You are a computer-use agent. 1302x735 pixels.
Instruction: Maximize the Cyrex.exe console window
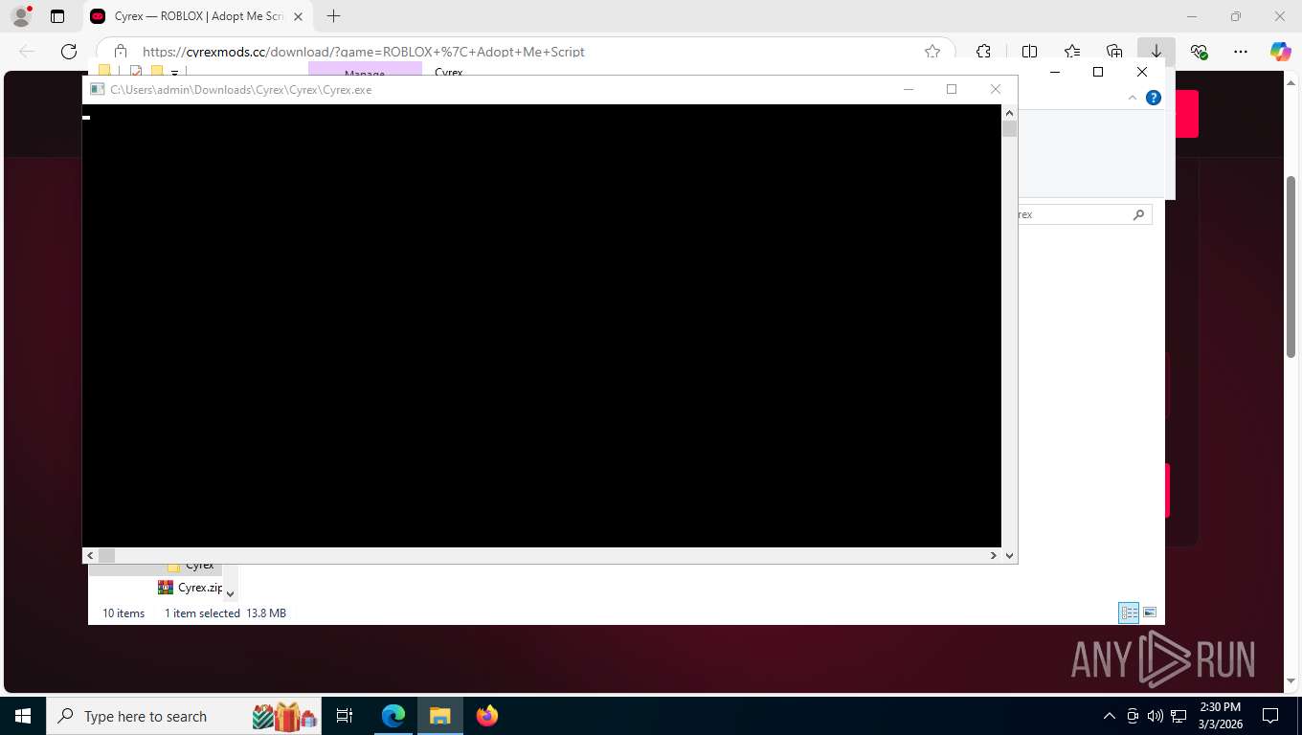(952, 89)
